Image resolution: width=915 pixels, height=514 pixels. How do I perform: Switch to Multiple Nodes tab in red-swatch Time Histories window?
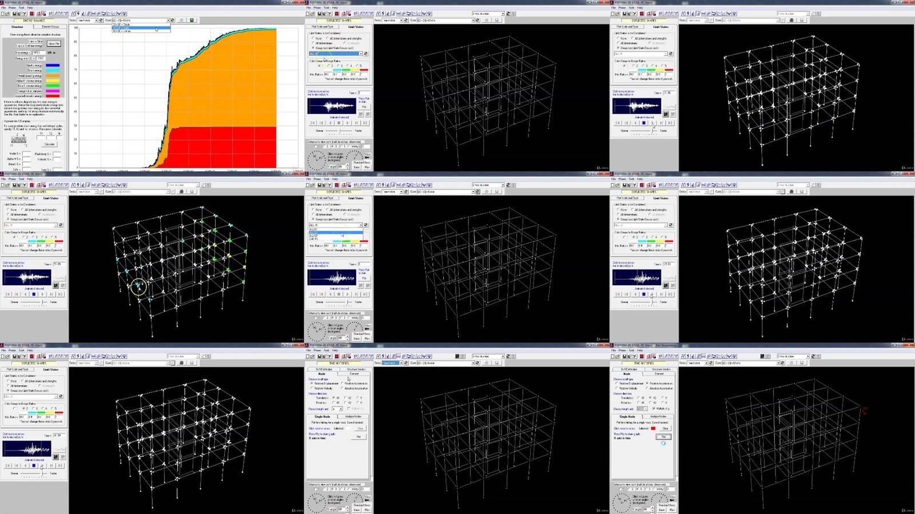pyautogui.click(x=658, y=416)
